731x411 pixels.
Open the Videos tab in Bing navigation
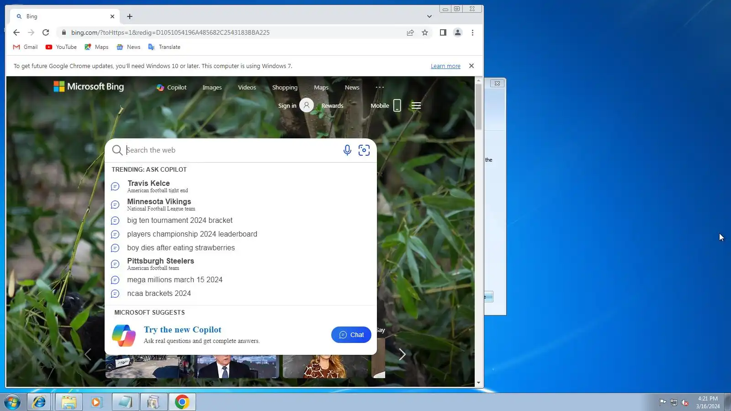coord(247,87)
